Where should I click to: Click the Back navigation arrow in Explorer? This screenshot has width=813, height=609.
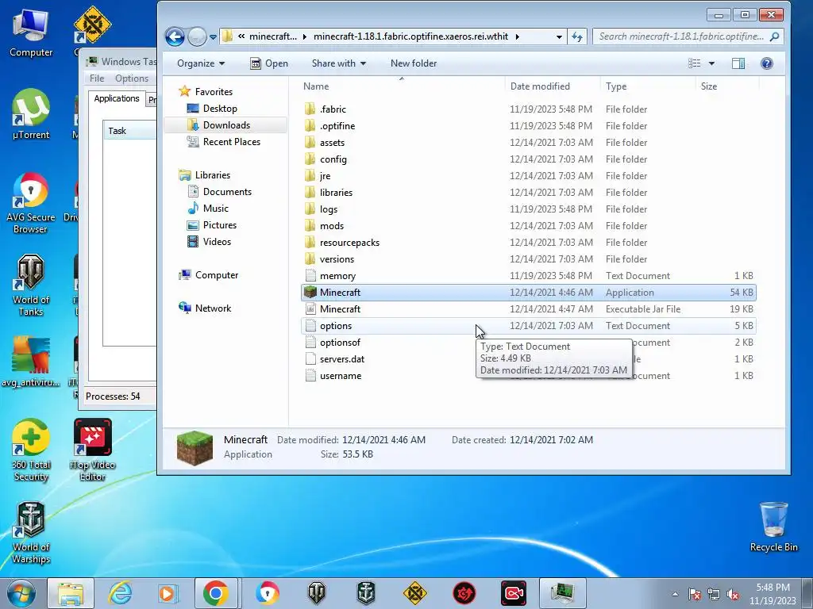click(x=175, y=36)
